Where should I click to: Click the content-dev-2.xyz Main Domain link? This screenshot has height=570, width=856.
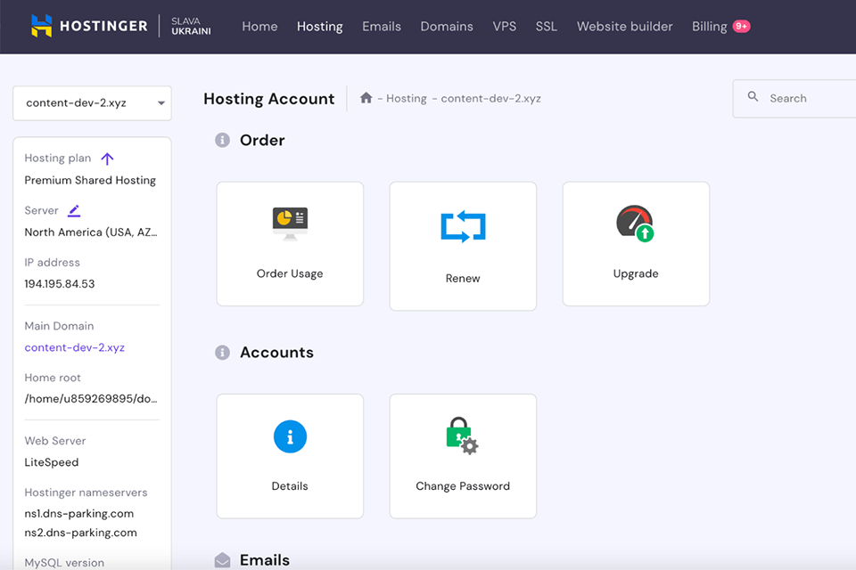click(x=74, y=347)
